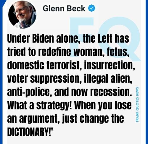The image size is (148, 144).
Task: Click the phrase domestic terrorist
Action: (44, 65)
